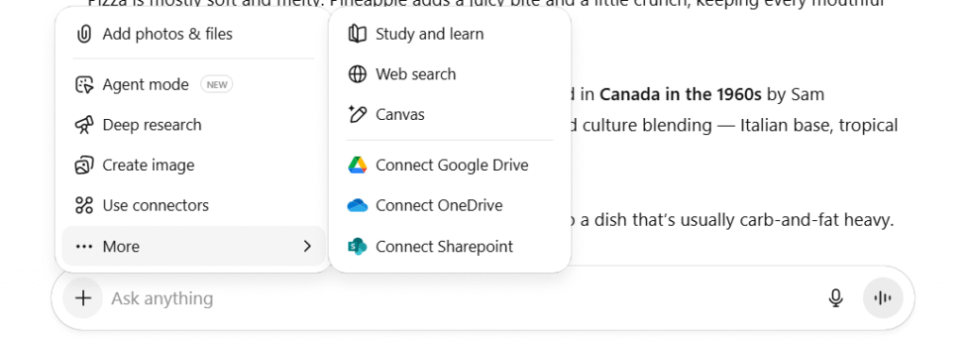Click the Study and learn book icon

point(357,34)
